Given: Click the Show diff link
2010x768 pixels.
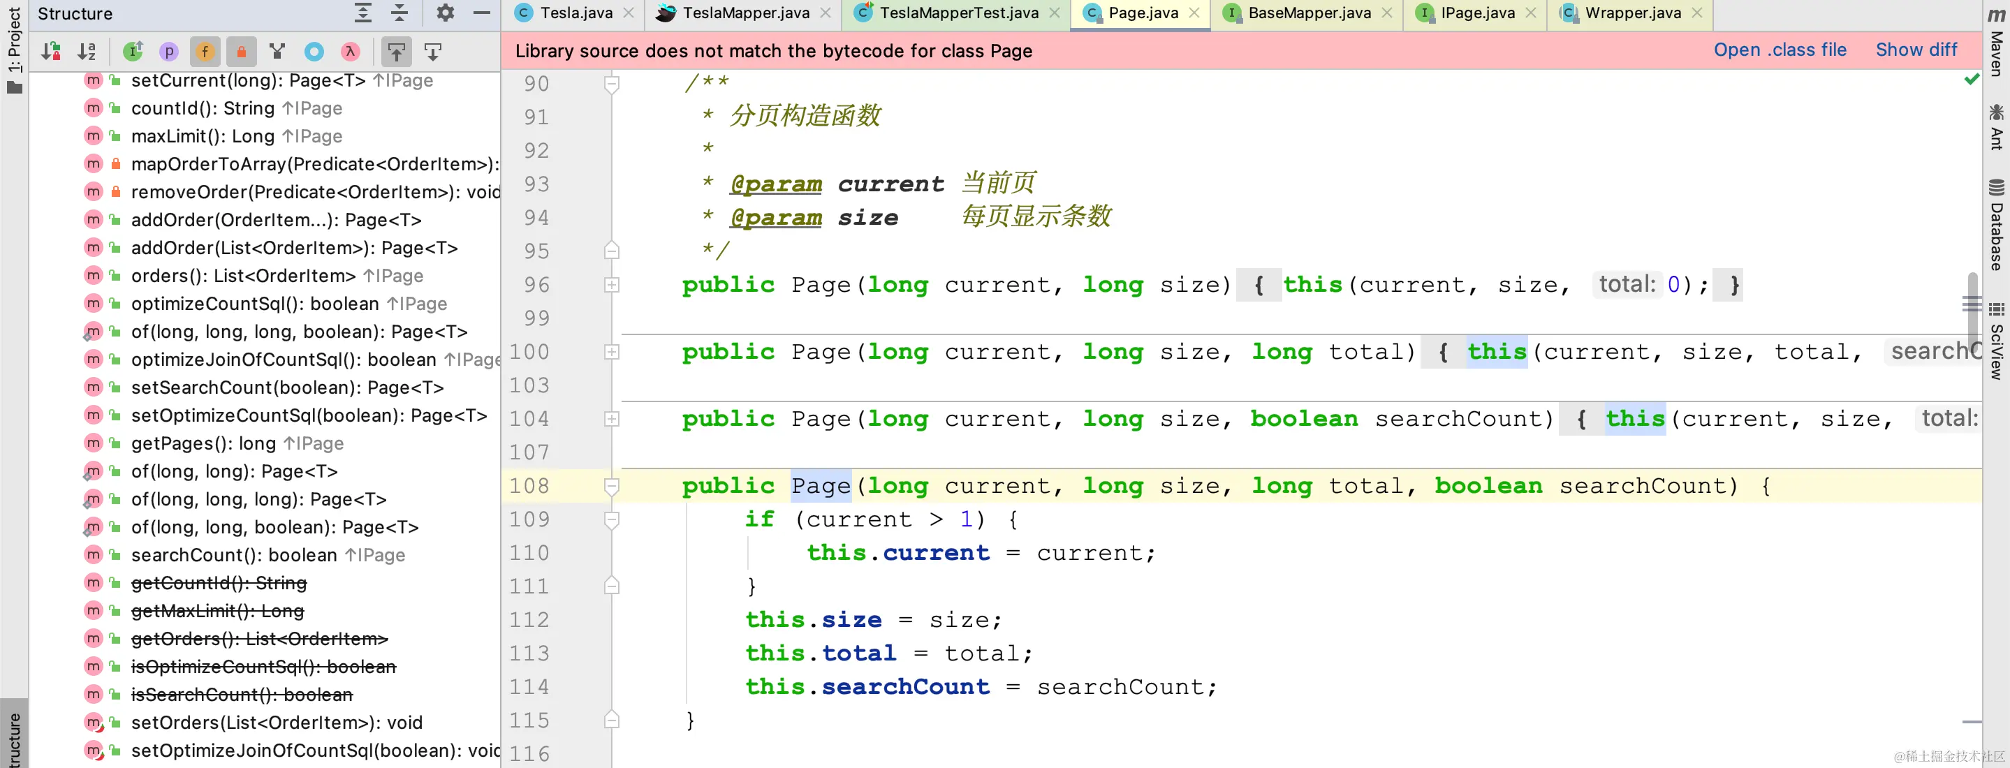Looking at the screenshot, I should [1916, 51].
